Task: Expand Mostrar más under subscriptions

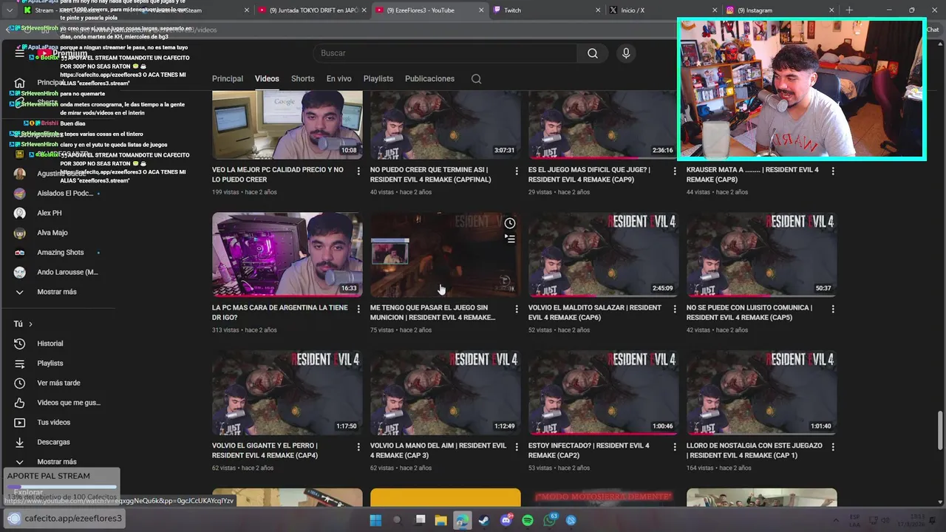Action: [58, 292]
